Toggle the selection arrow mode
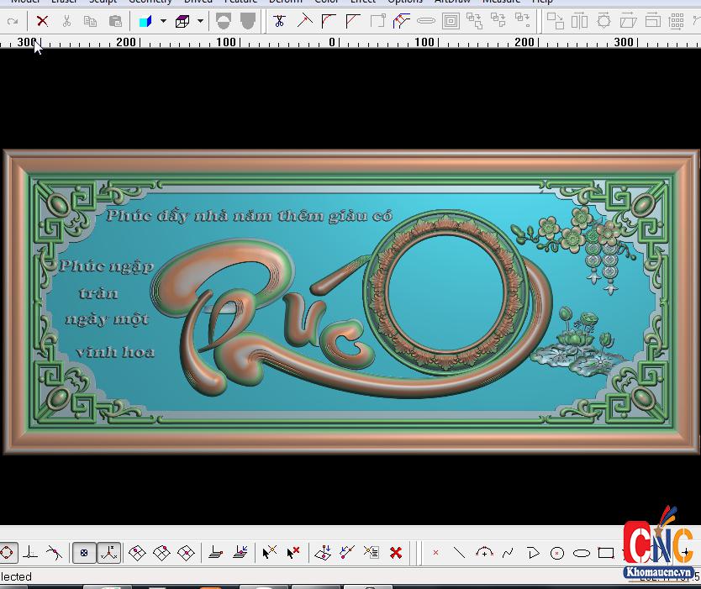The image size is (701, 589). [269, 552]
